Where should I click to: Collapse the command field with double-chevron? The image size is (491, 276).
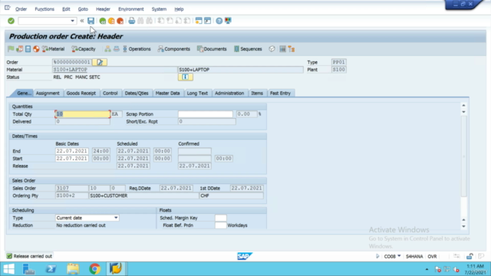coord(82,21)
